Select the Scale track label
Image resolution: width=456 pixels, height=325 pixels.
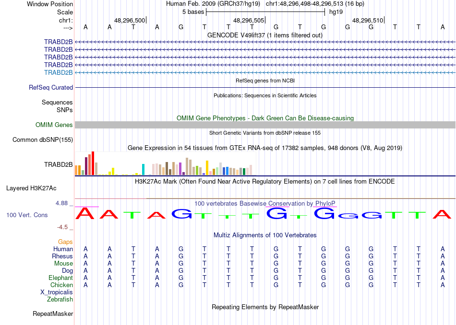(x=65, y=12)
